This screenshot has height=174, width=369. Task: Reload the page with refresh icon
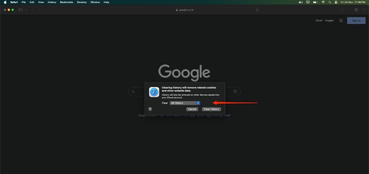[x=257, y=10]
